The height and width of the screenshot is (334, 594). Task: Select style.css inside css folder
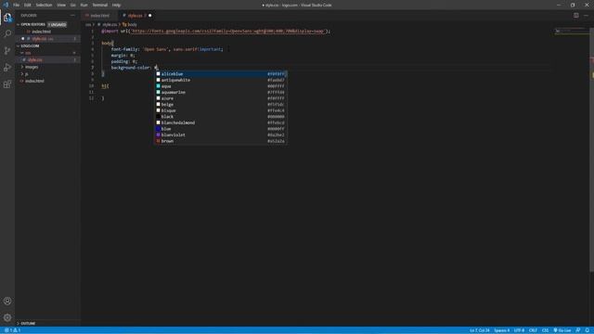35,59
